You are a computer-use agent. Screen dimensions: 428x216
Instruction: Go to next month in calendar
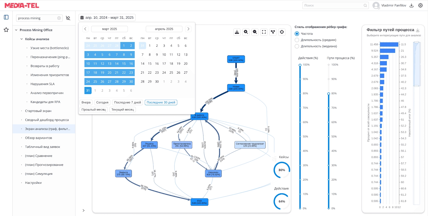(x=188, y=29)
